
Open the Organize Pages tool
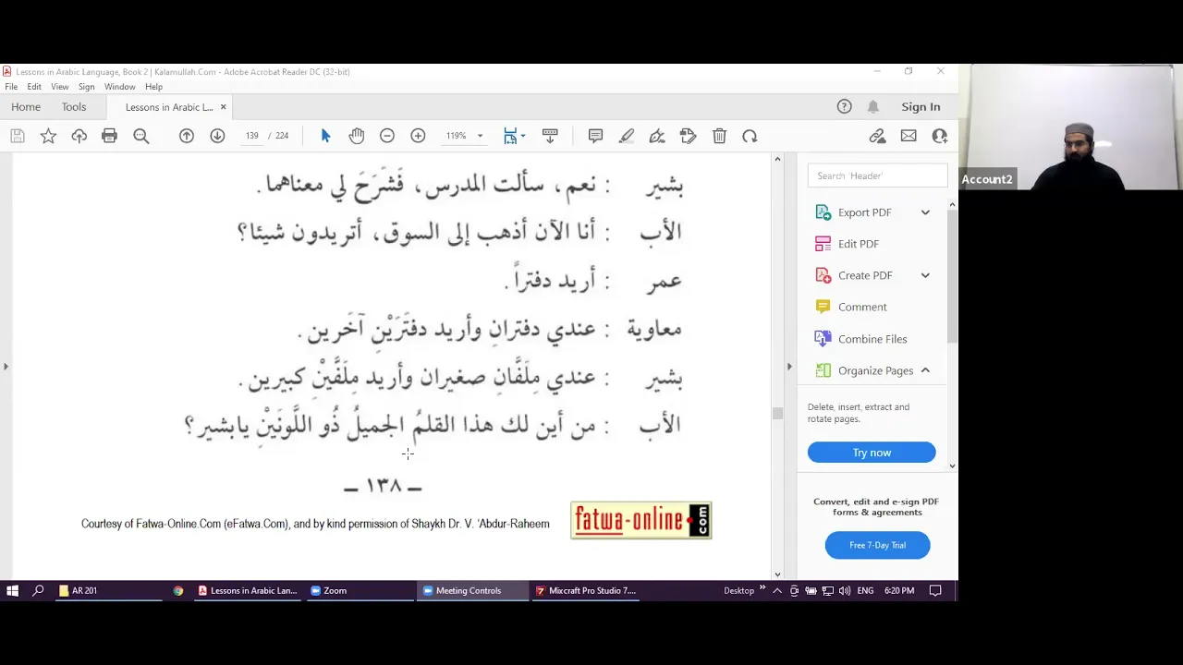click(x=874, y=370)
